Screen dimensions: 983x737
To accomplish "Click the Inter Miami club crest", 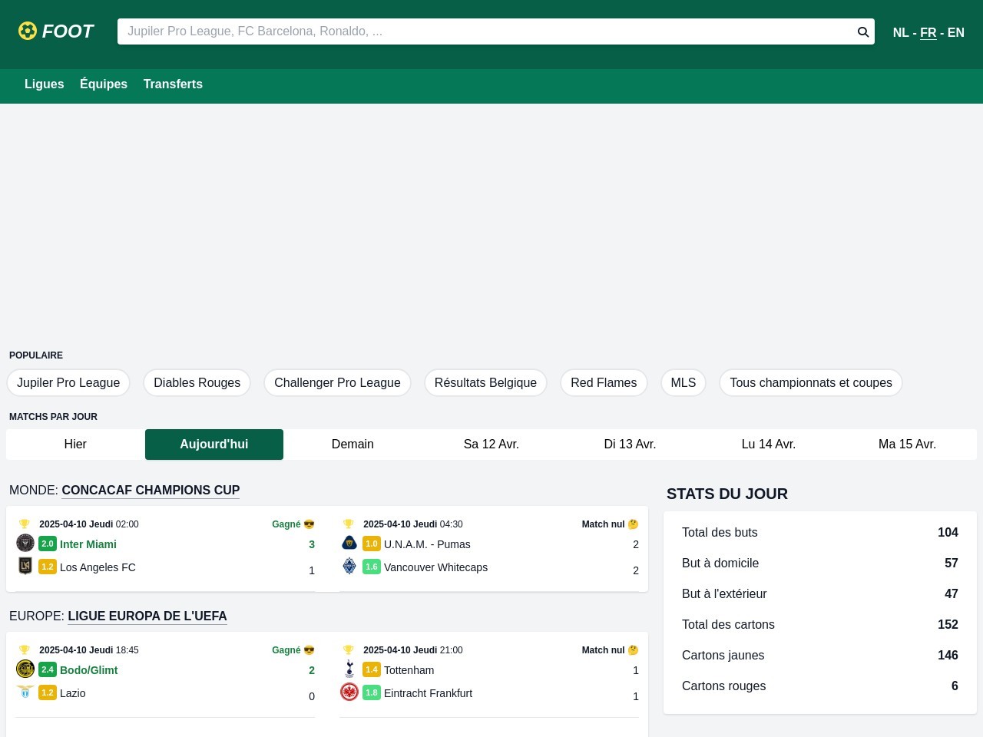I will tap(25, 543).
